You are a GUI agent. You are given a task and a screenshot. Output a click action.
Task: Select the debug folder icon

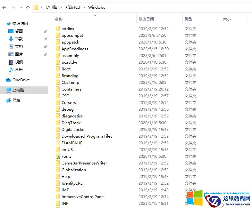tap(58, 109)
